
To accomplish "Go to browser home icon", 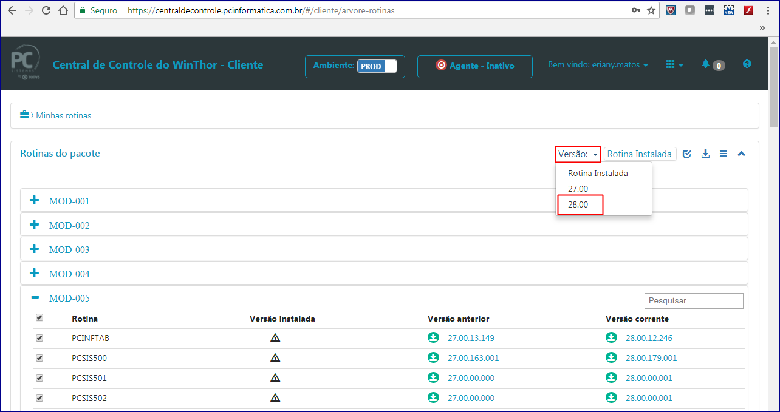I will coord(63,10).
